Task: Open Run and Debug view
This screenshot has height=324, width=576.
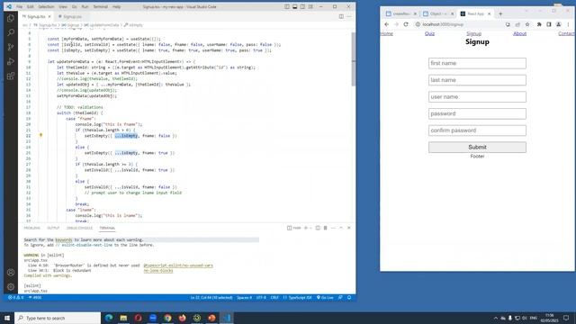Action: coord(11,61)
